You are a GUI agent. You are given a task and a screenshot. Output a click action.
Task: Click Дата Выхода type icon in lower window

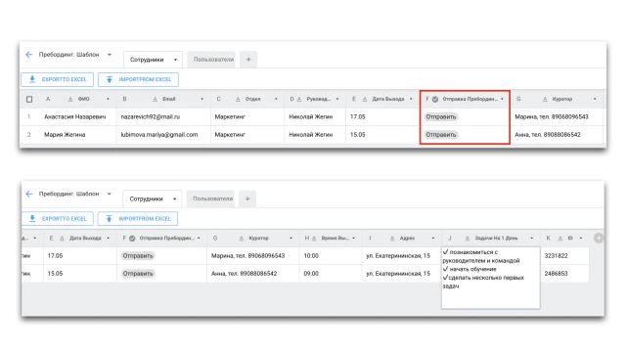[62, 239]
